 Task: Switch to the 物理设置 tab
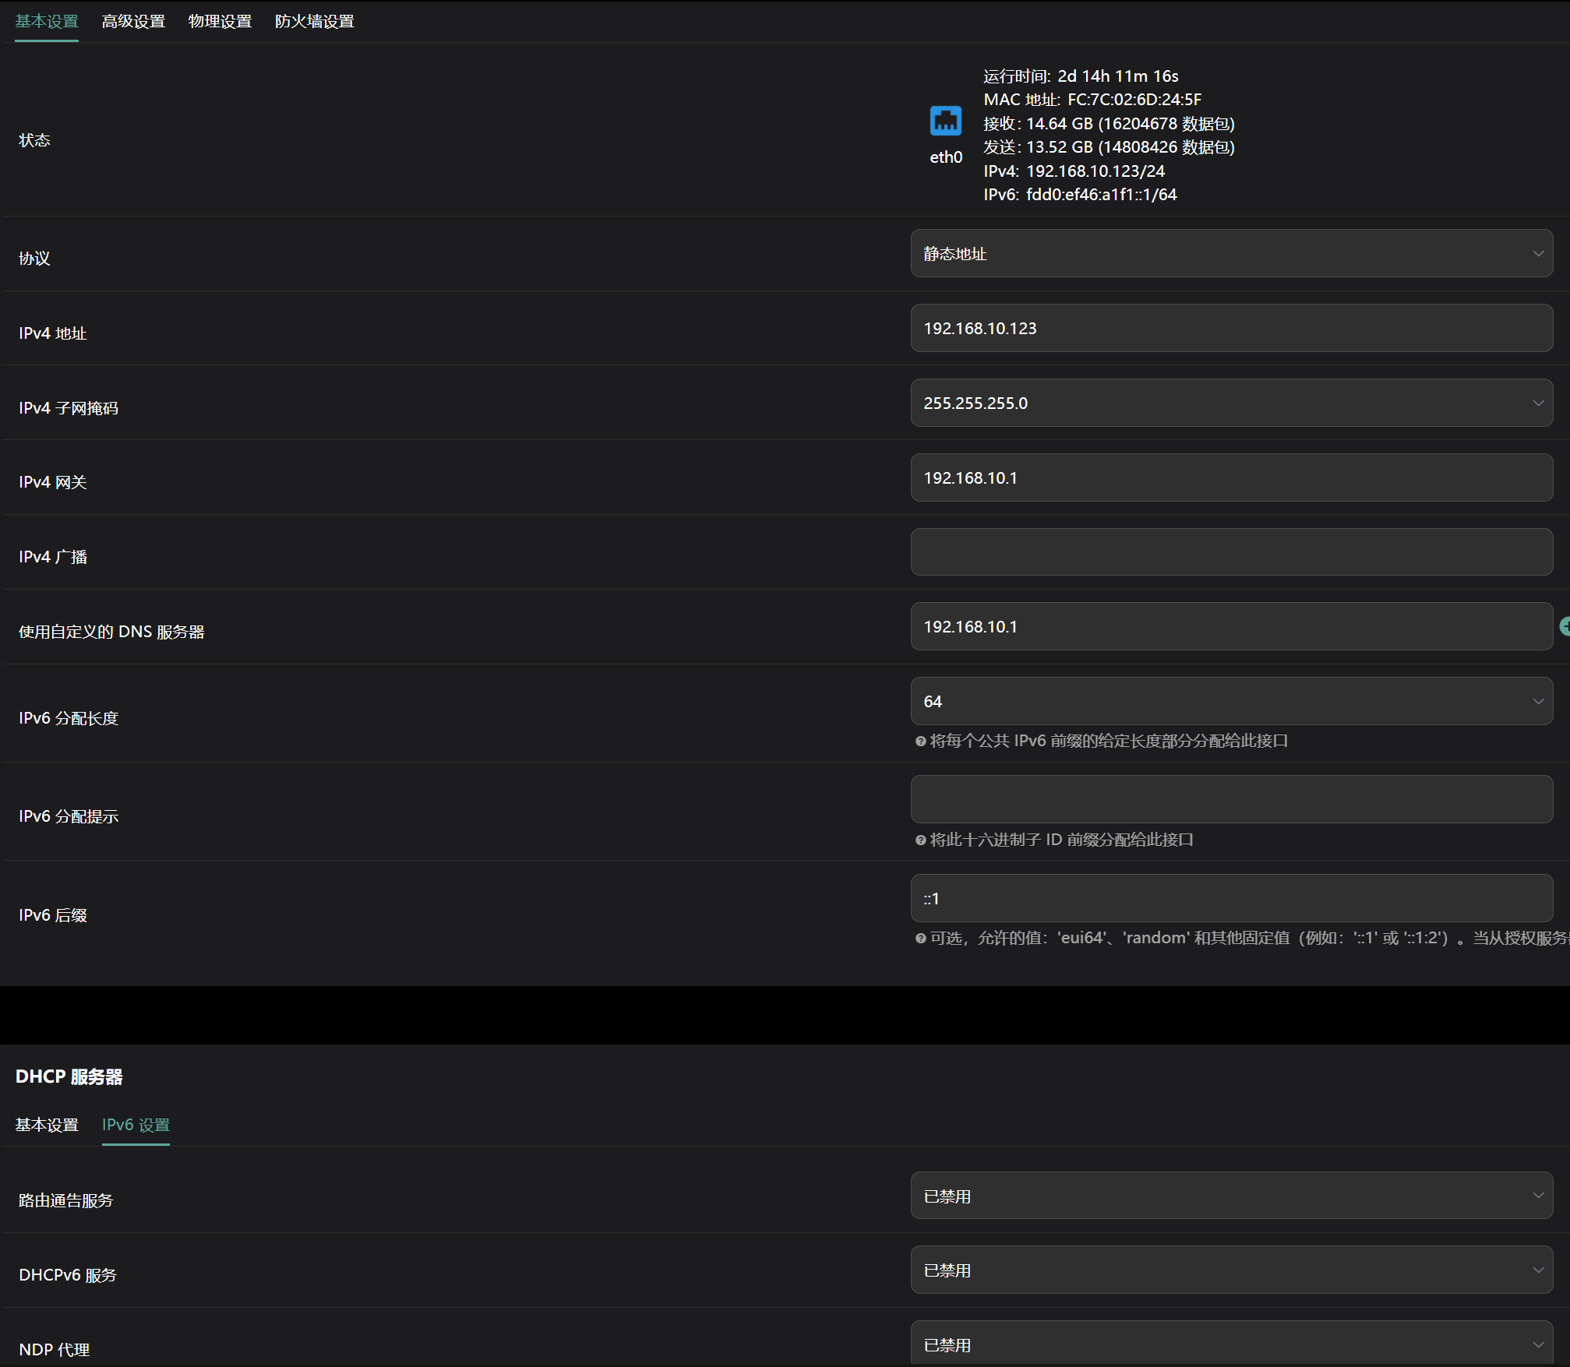[x=220, y=22]
